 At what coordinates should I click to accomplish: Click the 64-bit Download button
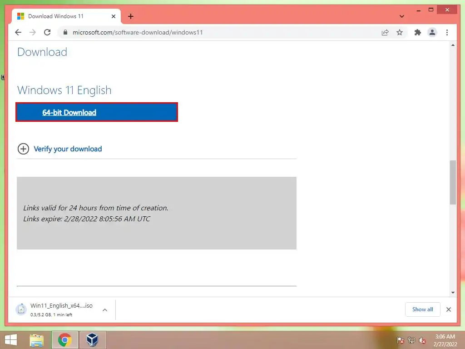(x=97, y=112)
